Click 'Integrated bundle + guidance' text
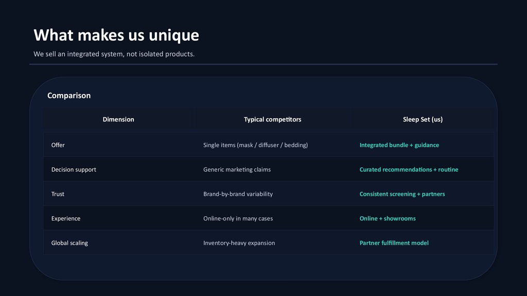Screen dimensions: 527x296 [x=399, y=145]
